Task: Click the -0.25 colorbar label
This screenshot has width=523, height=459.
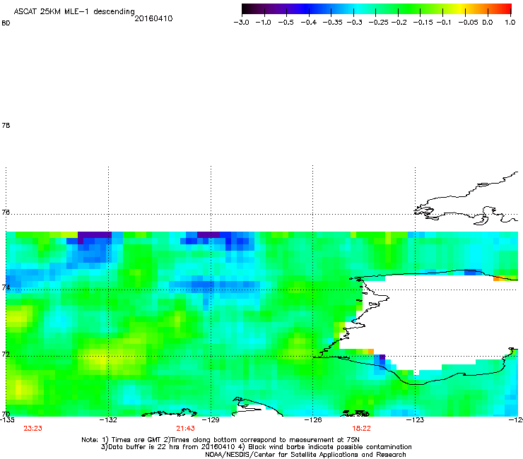Action: click(x=378, y=23)
